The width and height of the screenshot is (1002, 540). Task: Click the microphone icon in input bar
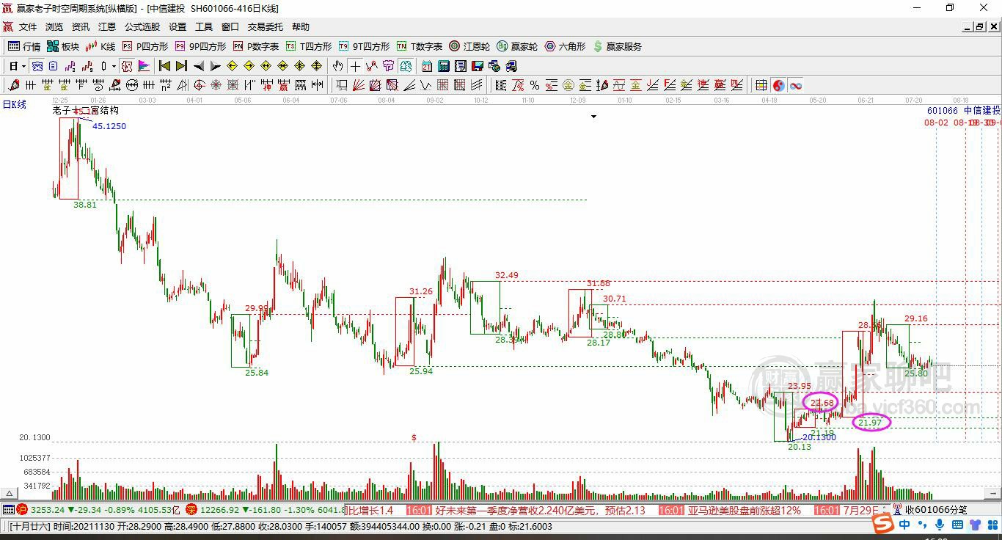pyautogui.click(x=940, y=525)
